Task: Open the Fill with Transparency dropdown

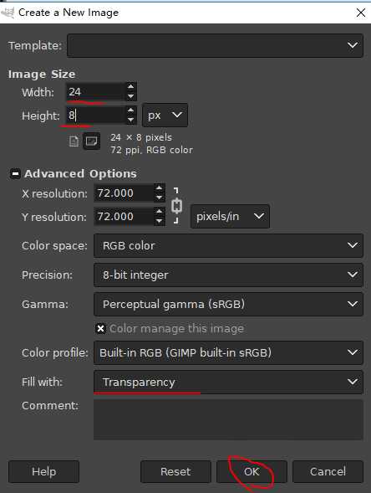Action: [228, 382]
